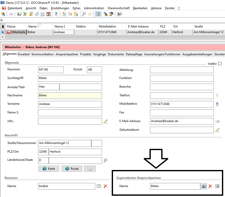Image resolution: width=225 pixels, height=197 pixels.
Task: Click the pencil icon next to Geburtsdatum
Action: click(x=217, y=130)
